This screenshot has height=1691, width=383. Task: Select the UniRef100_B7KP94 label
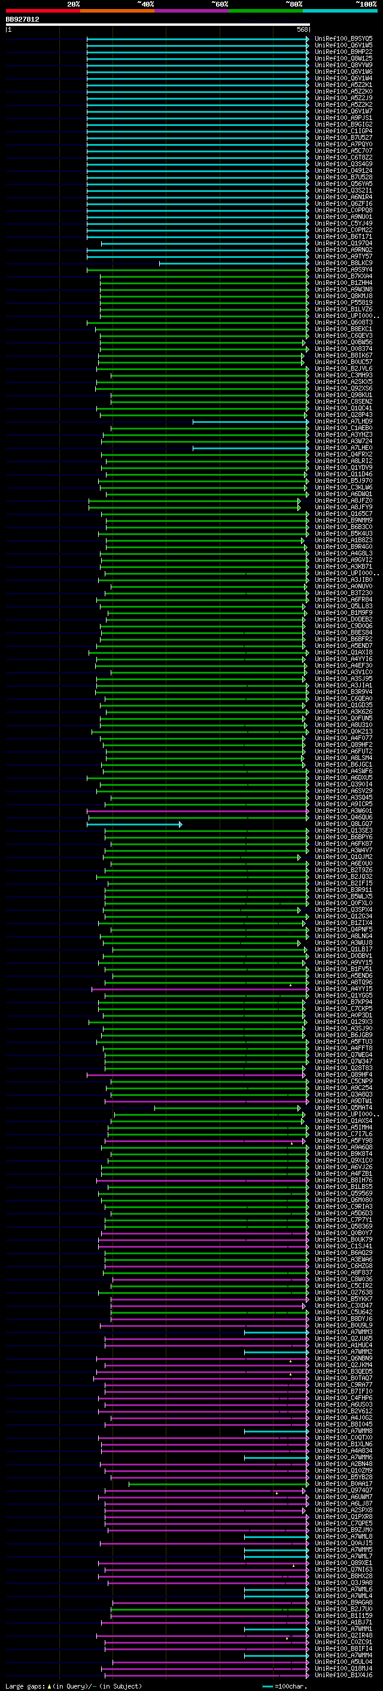click(x=344, y=1002)
